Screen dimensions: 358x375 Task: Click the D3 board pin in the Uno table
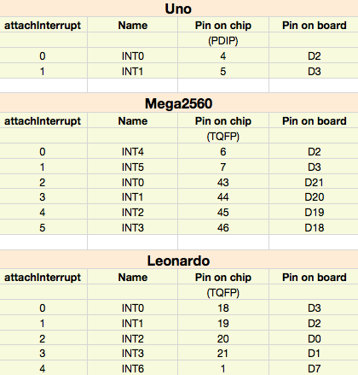click(315, 72)
